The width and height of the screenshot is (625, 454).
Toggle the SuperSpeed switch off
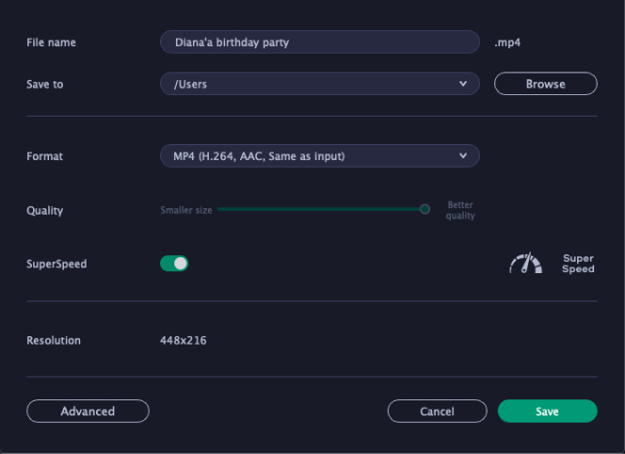[x=174, y=264]
